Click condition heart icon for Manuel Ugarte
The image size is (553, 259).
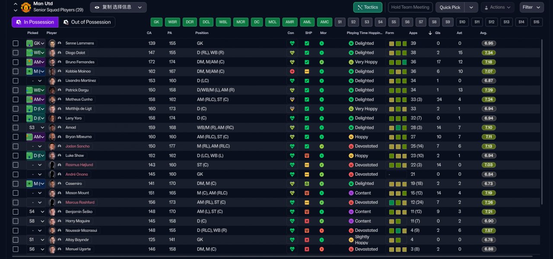292,249
